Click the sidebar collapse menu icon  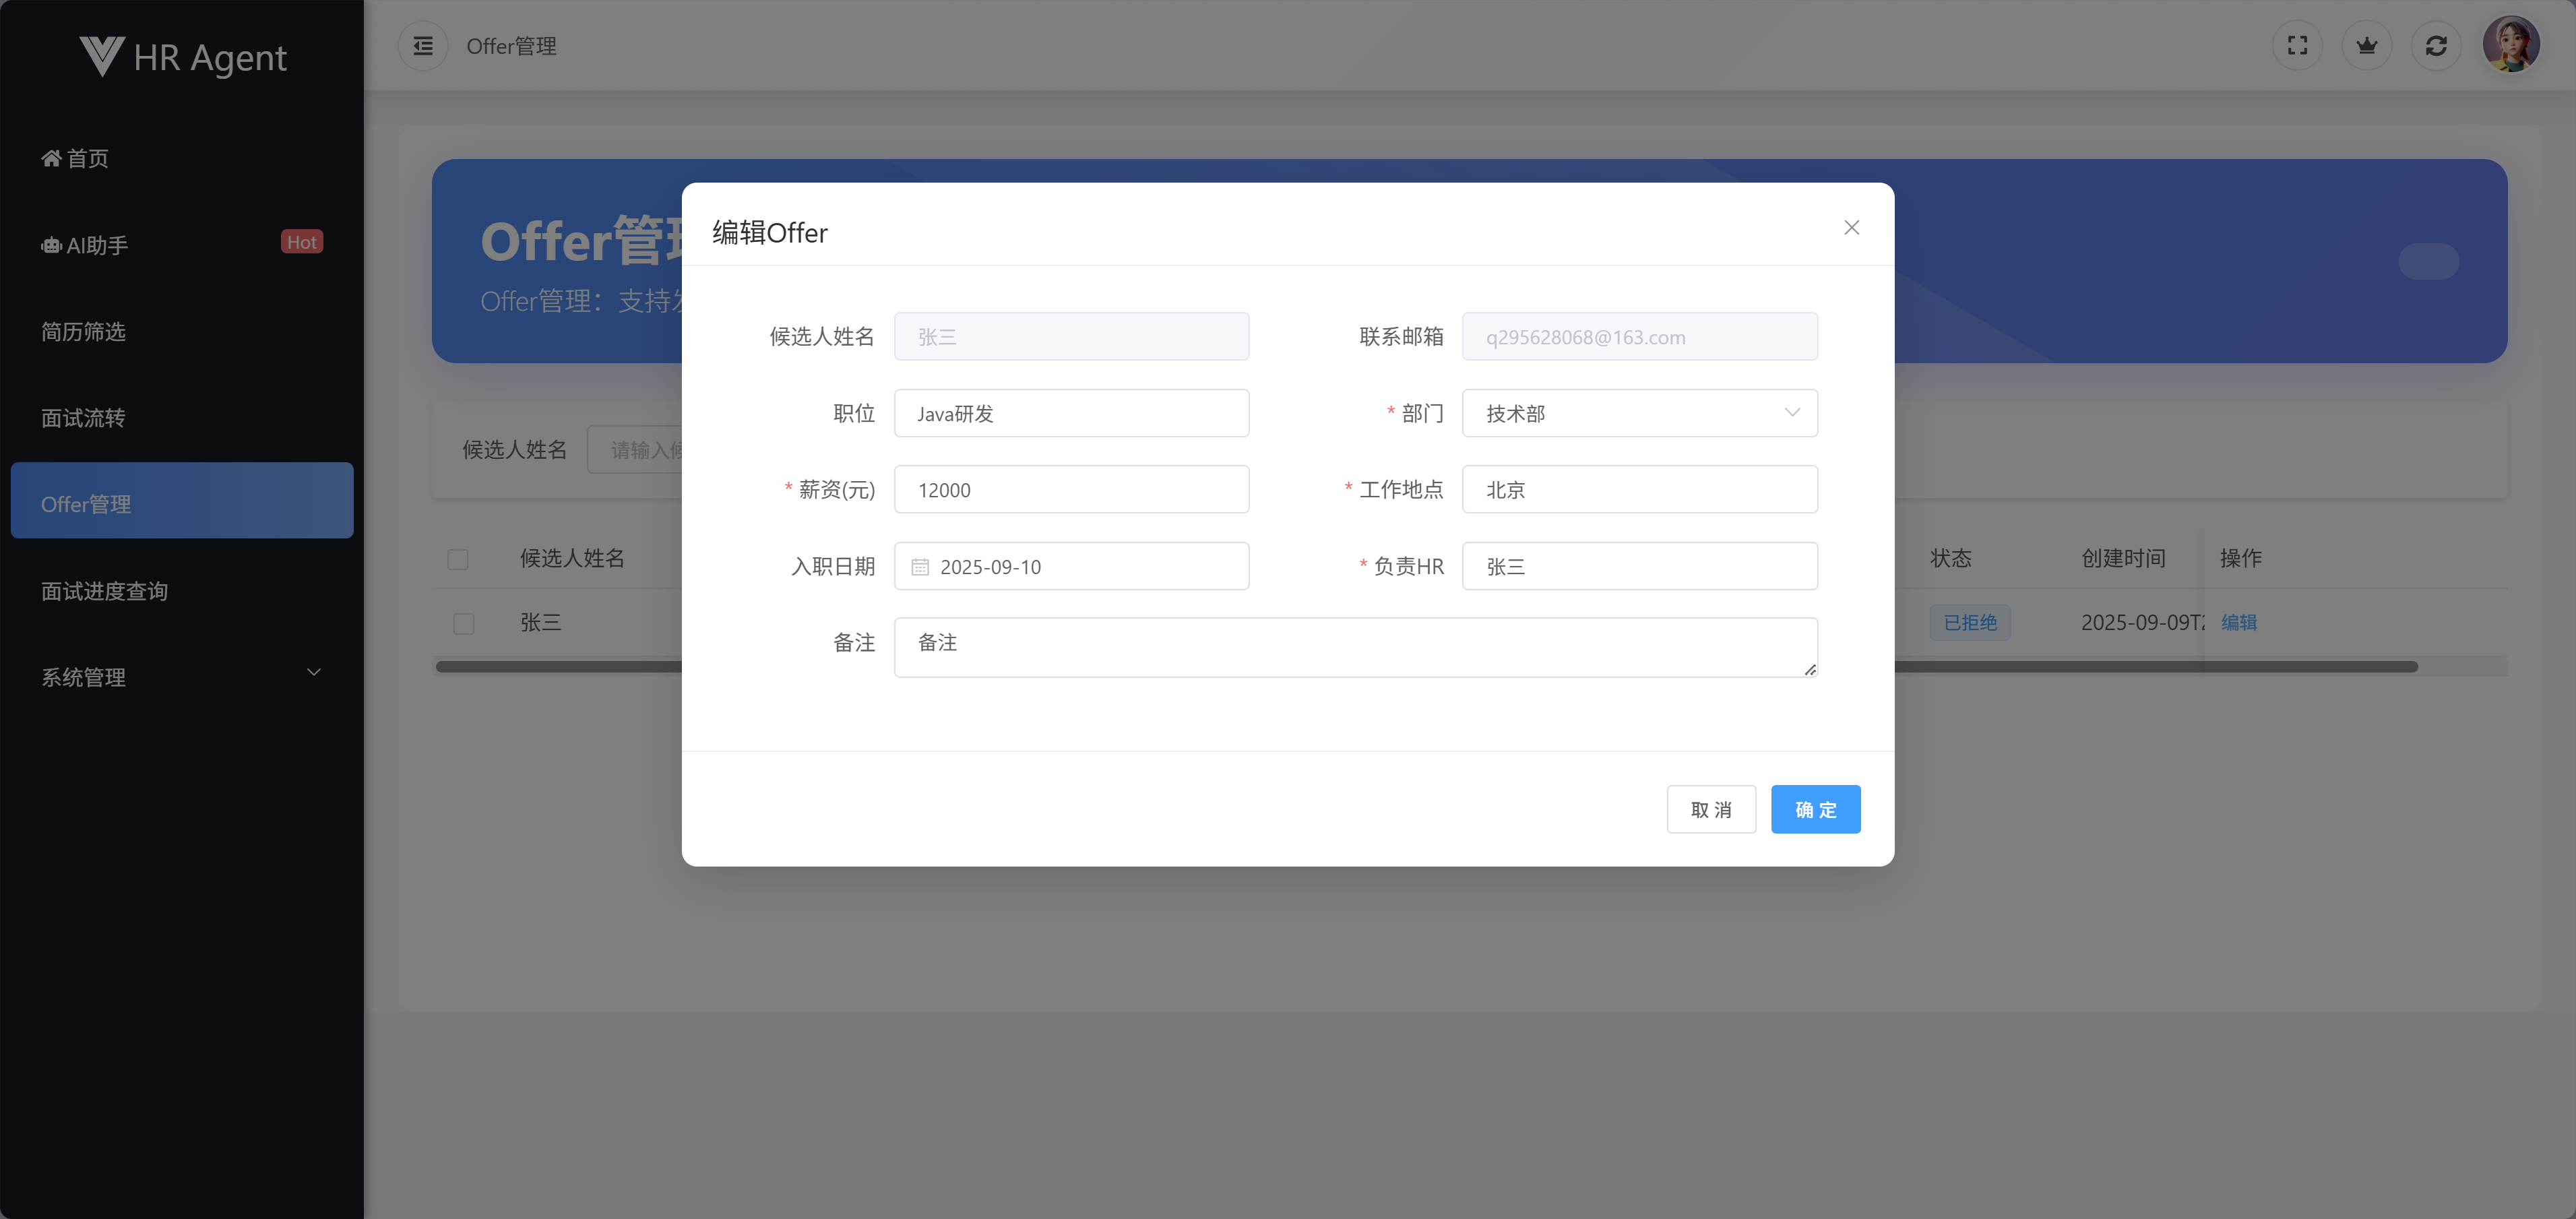[423, 46]
